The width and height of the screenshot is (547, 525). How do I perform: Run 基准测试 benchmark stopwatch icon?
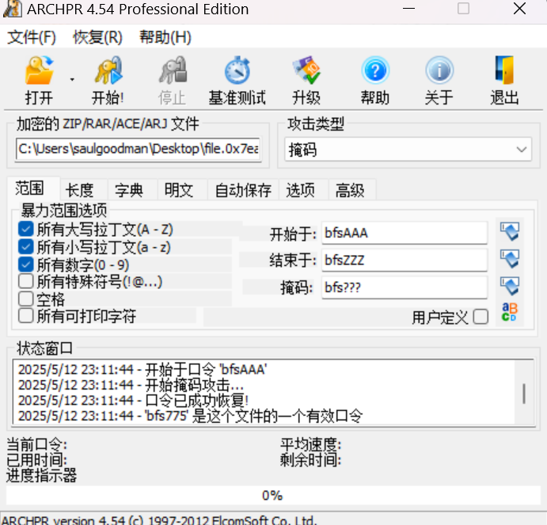(237, 70)
